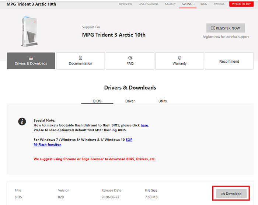Image resolution: width=258 pixels, height=205 pixels.
Task: Open the Overview page in top navigation
Action: pos(125,4)
